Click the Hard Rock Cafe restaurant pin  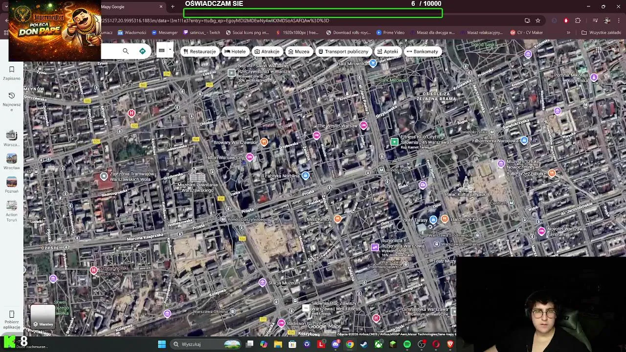[x=445, y=219]
